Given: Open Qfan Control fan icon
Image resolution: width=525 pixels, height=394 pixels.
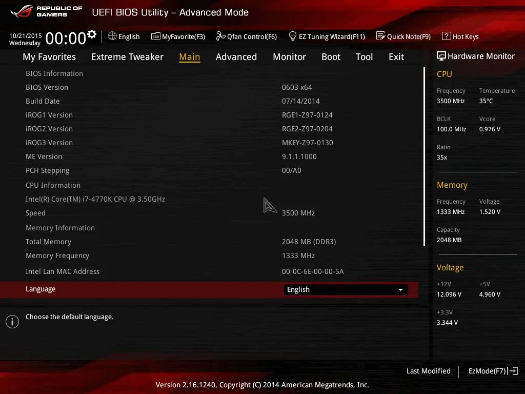Looking at the screenshot, I should pyautogui.click(x=220, y=36).
